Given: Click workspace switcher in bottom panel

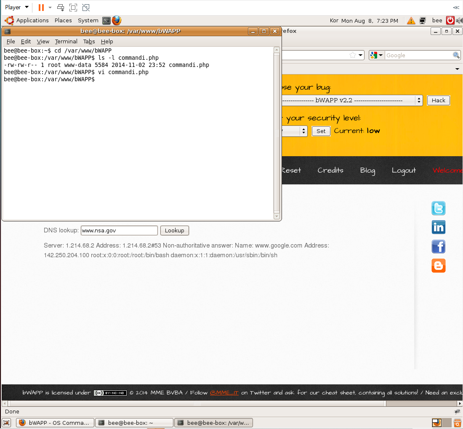Looking at the screenshot, I should click(x=441, y=423).
